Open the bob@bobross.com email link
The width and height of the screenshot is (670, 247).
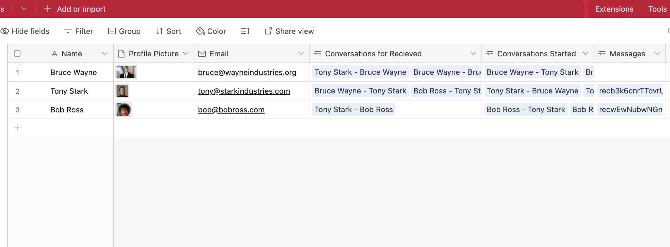[231, 110]
